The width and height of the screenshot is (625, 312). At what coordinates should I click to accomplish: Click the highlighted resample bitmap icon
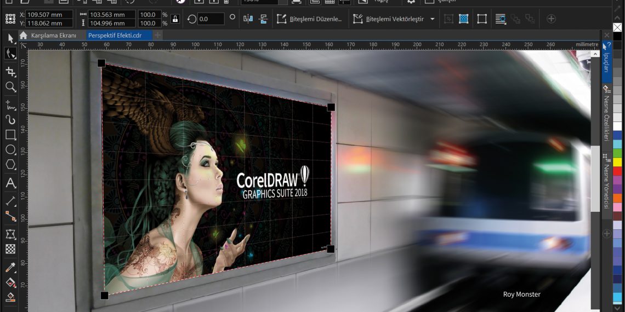(463, 19)
